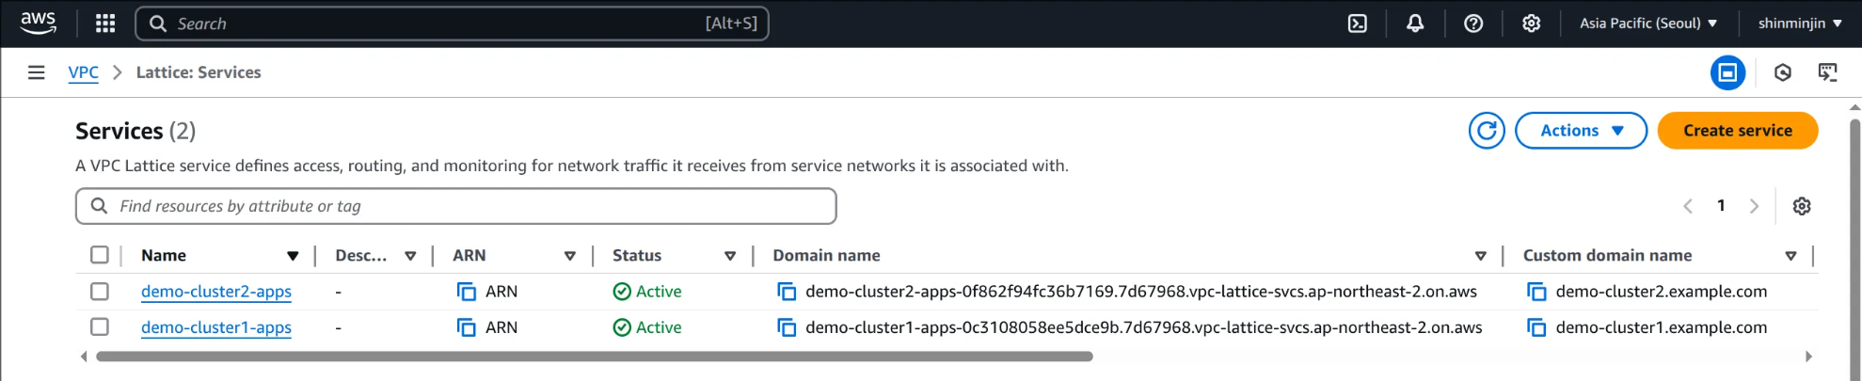Open the Actions dropdown
Screen dimensions: 1862x381
pyautogui.click(x=1581, y=131)
